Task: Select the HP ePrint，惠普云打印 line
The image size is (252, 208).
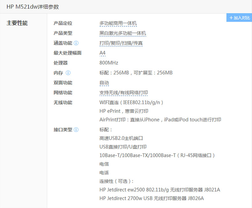Action: click(x=124, y=111)
